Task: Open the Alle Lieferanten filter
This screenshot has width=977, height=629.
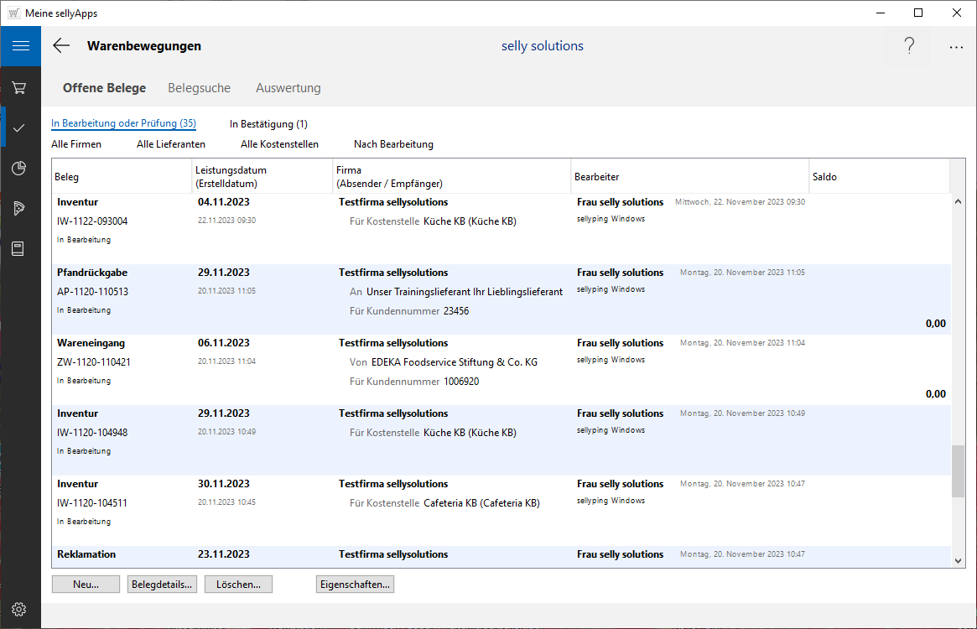Action: 171,144
